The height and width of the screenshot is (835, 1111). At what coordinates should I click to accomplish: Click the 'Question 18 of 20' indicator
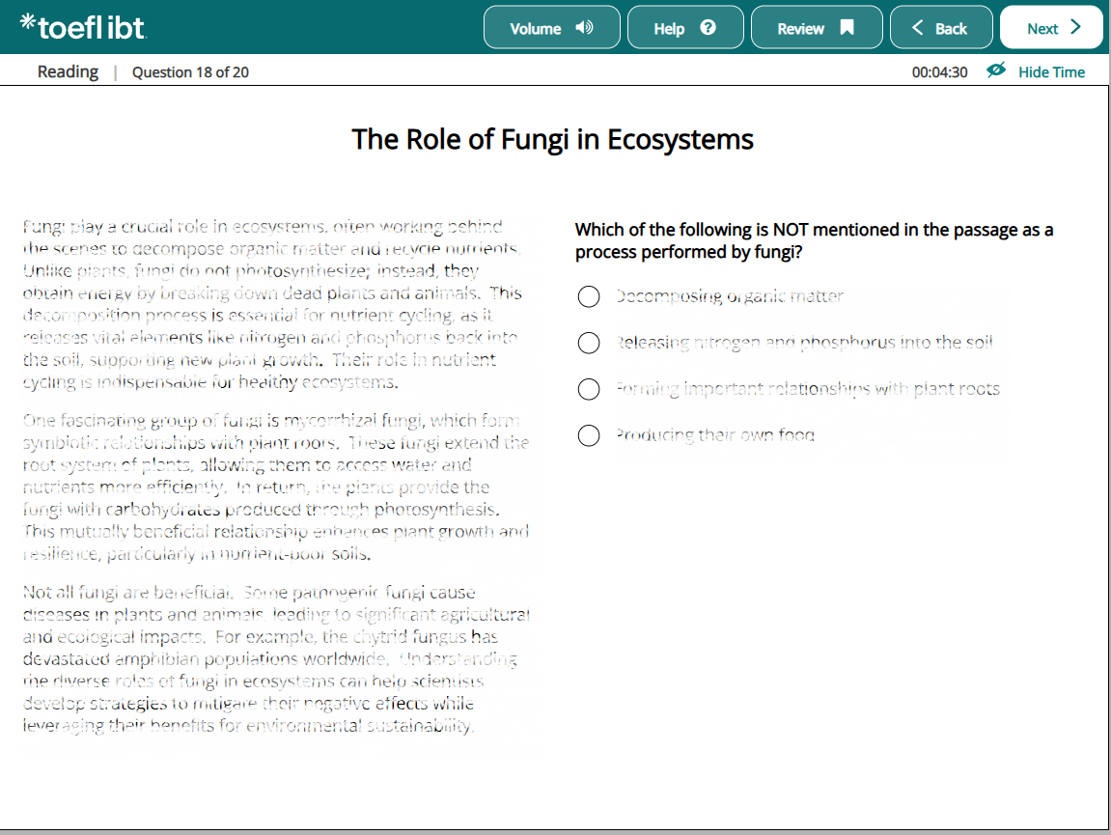190,72
